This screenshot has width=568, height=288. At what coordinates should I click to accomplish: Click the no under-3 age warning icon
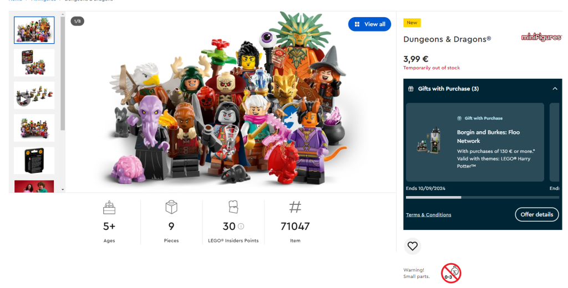coord(451,272)
